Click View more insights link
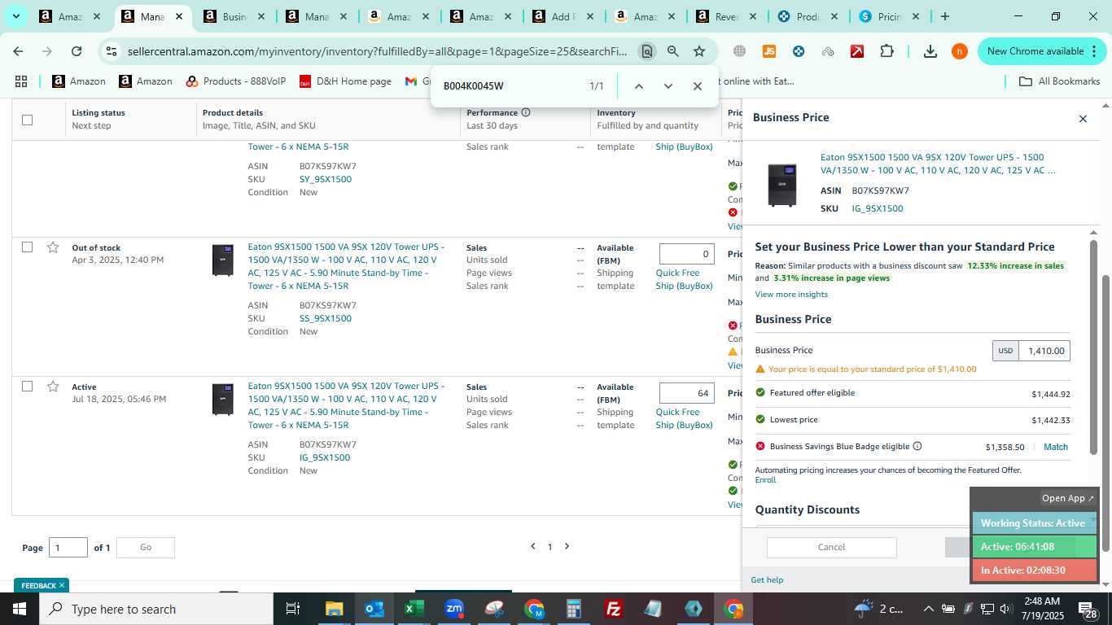Image resolution: width=1112 pixels, height=625 pixels. (x=791, y=294)
